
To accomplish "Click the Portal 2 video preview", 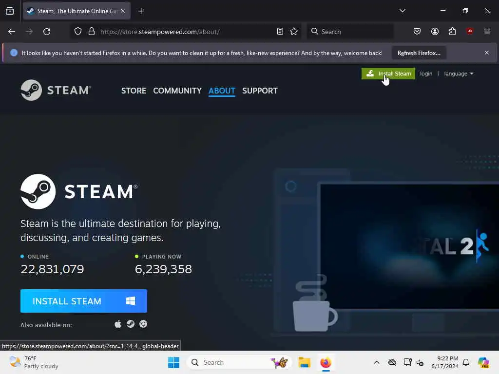I will tap(409, 246).
